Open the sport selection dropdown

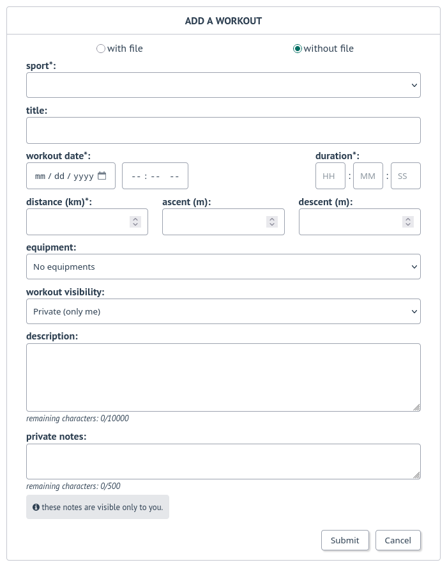click(223, 84)
